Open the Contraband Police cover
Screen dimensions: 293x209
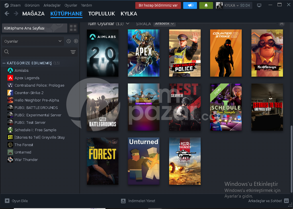click(x=185, y=53)
